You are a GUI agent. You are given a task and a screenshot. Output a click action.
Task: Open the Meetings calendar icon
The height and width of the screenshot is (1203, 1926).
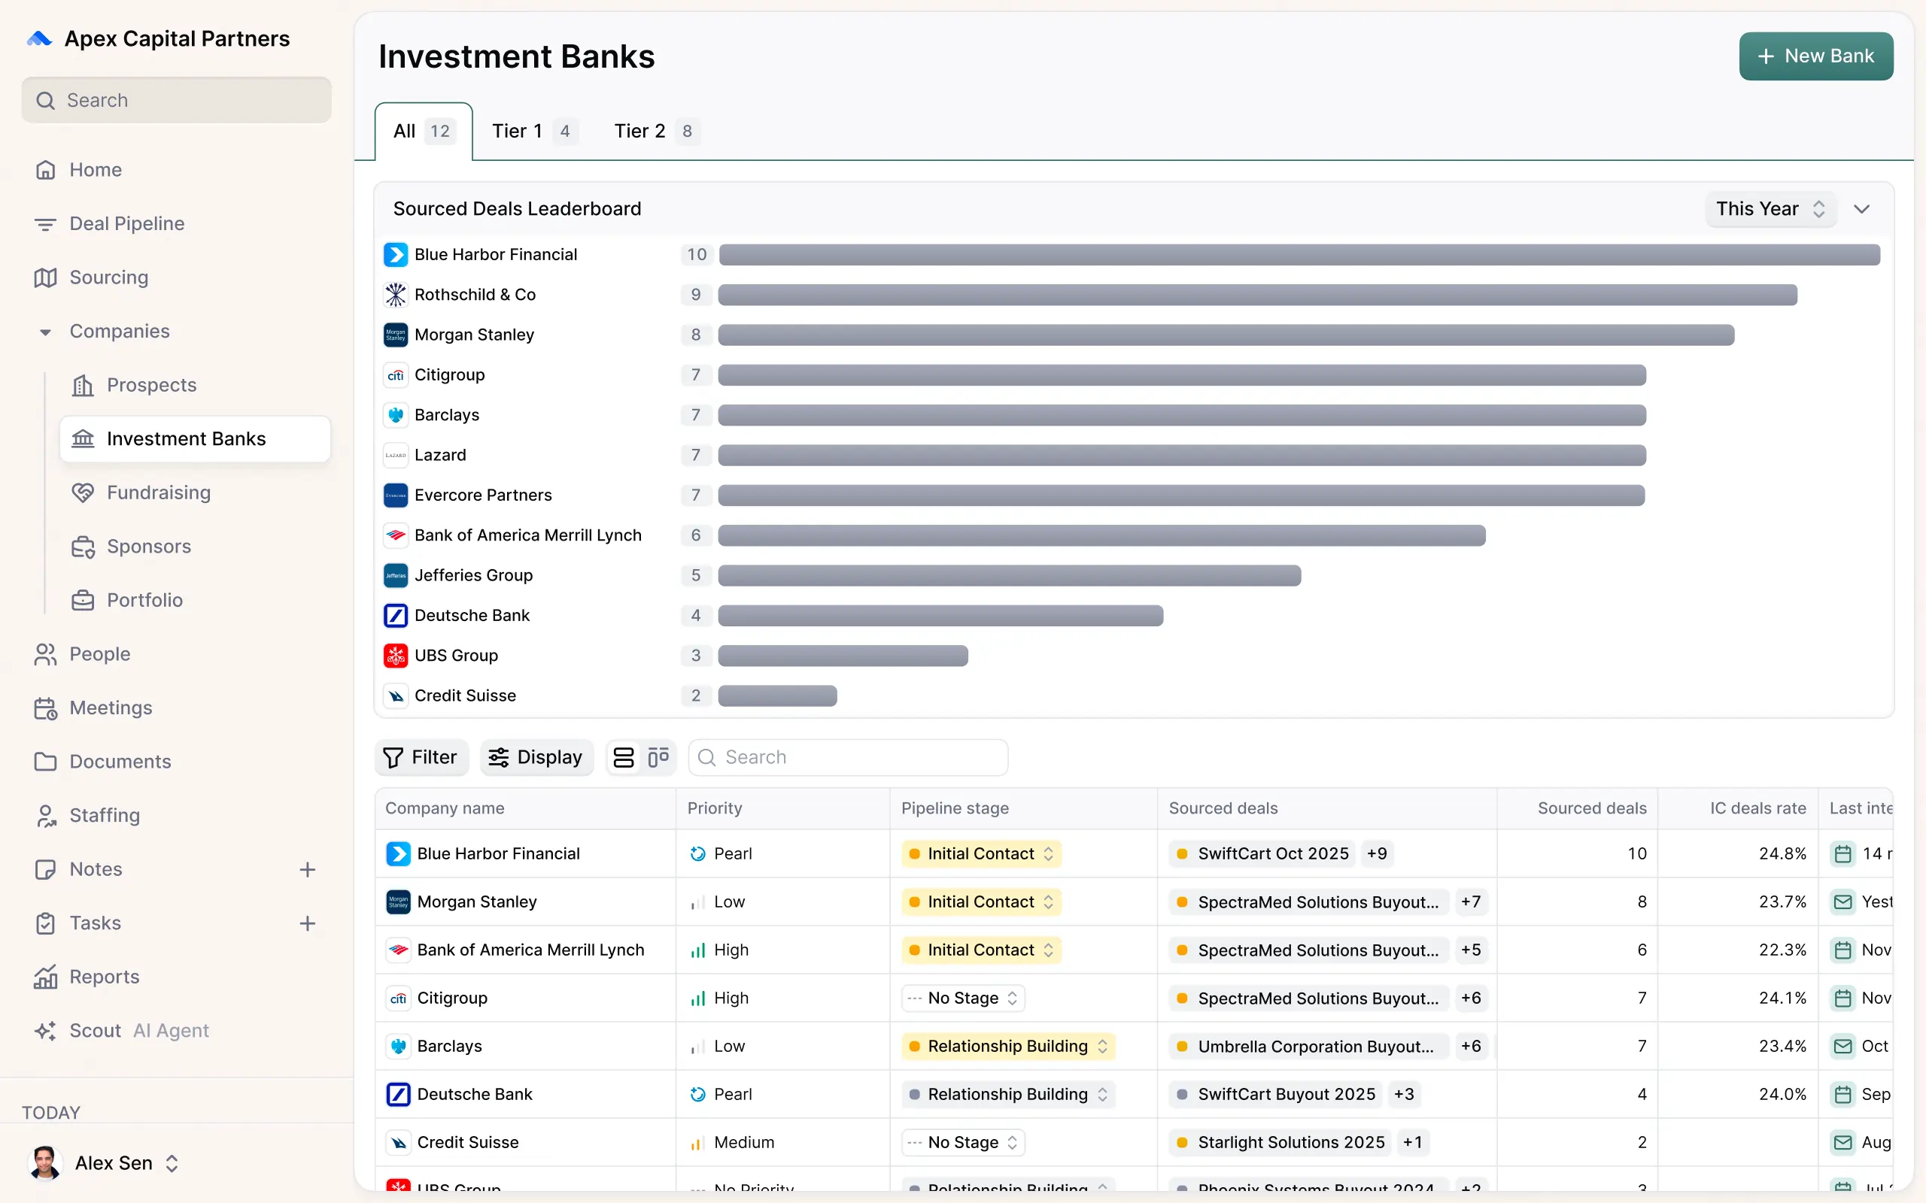[45, 708]
